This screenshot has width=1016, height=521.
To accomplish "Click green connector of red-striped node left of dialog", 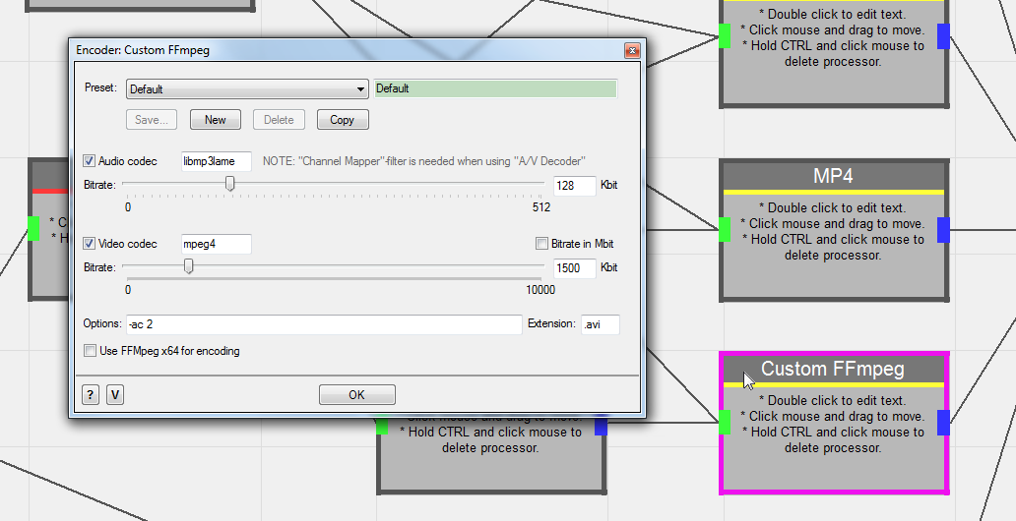I will (33, 228).
